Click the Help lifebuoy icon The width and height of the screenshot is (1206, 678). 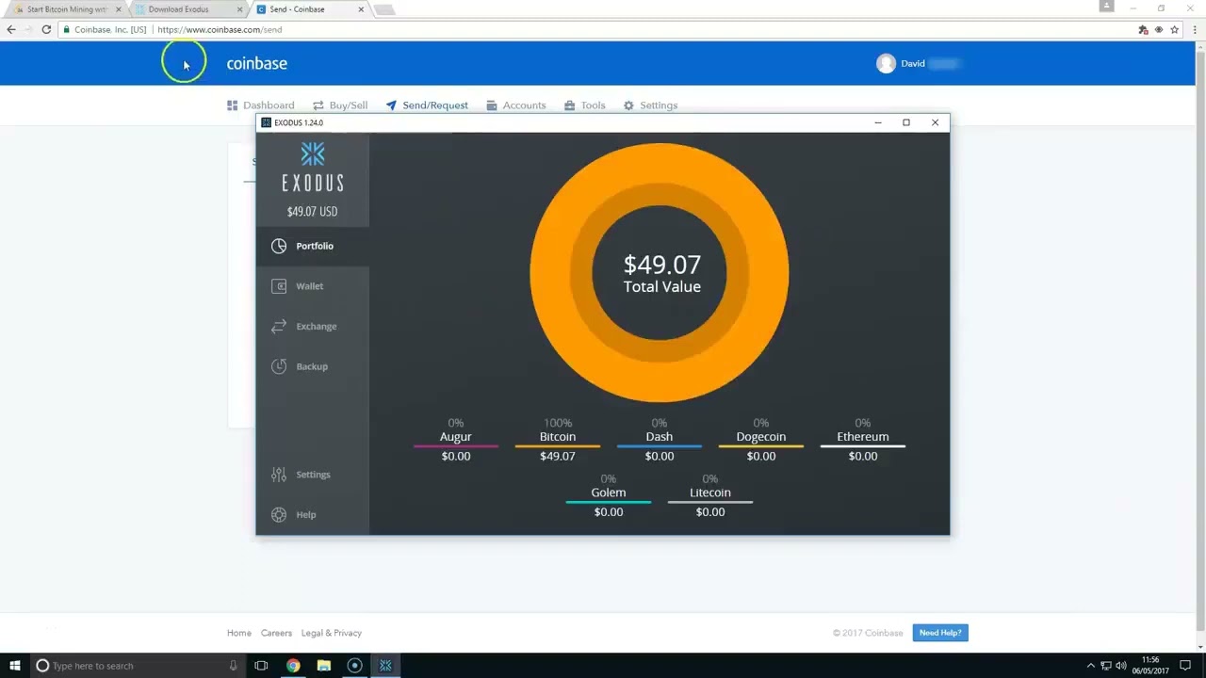279,515
